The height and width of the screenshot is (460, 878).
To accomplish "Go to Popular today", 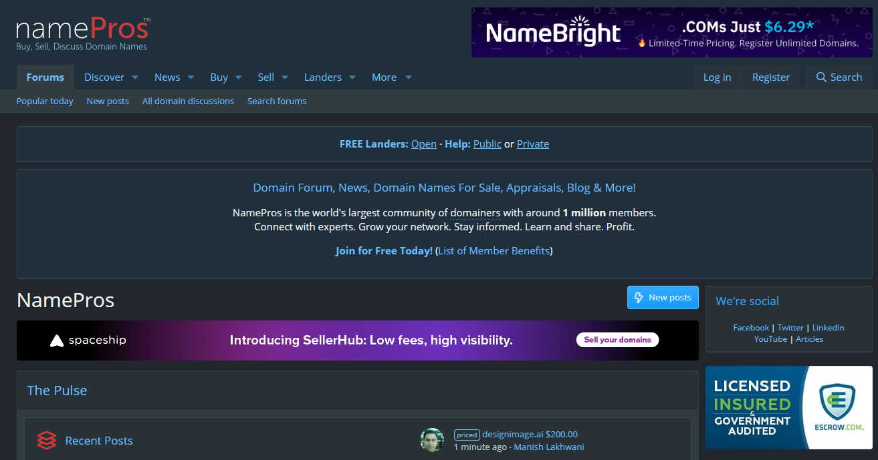I will click(45, 101).
